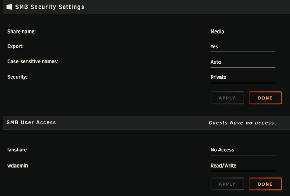Click the Case-sensitive names label

tap(33, 62)
